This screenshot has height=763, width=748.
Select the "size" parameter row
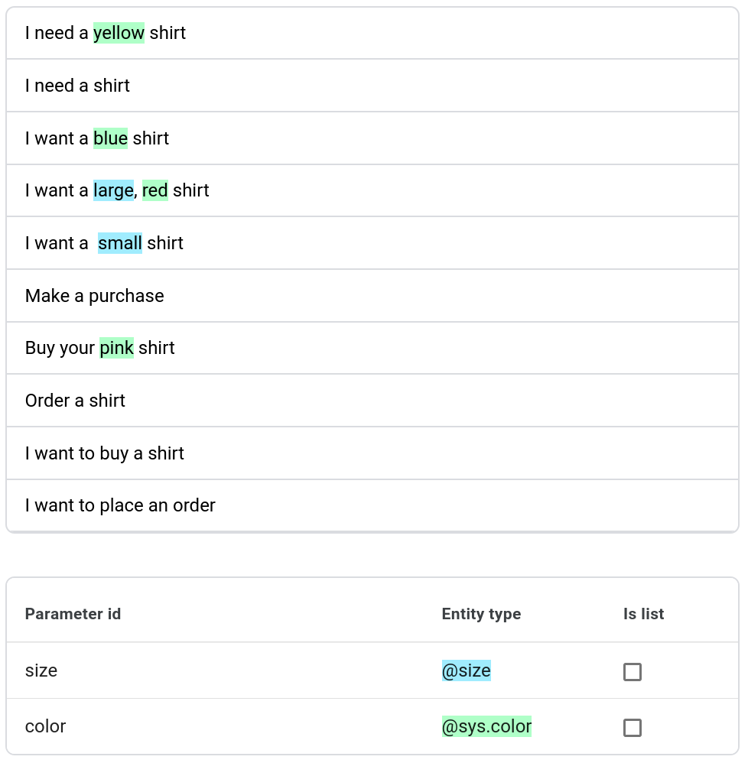click(x=41, y=670)
